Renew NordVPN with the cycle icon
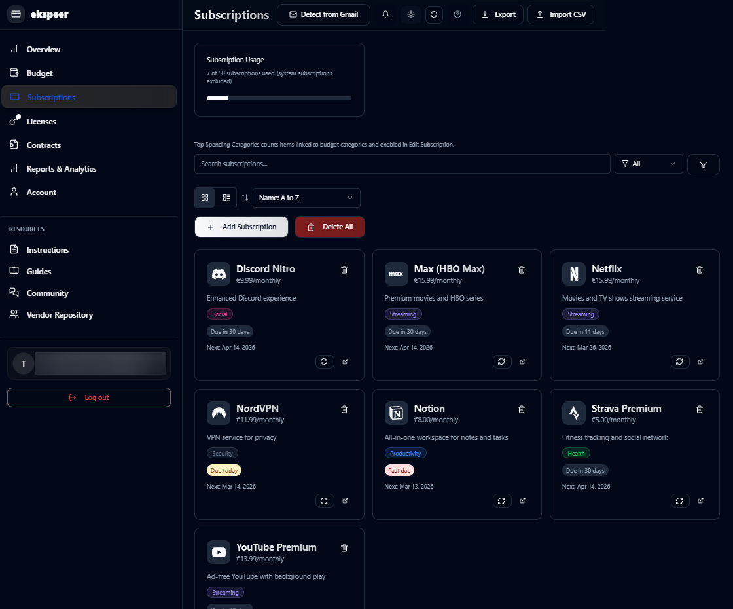 tap(325, 501)
